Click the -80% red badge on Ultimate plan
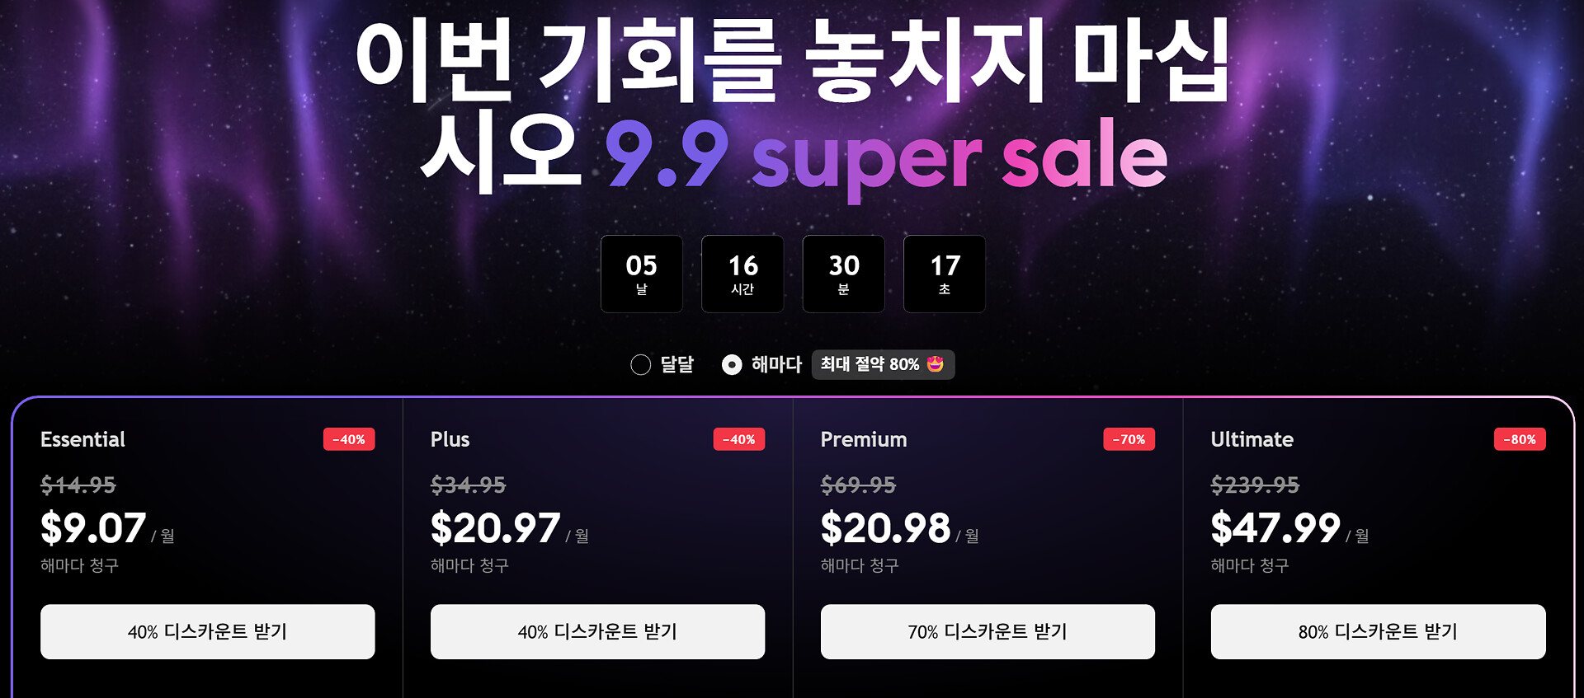Image resolution: width=1584 pixels, height=698 pixels. click(x=1520, y=439)
